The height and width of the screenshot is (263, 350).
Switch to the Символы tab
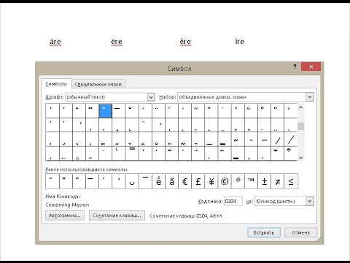pyautogui.click(x=56, y=84)
